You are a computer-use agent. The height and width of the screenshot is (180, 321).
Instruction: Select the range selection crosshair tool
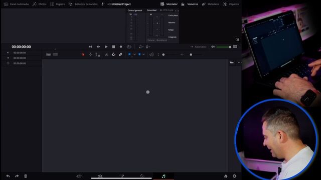pyautogui.click(x=90, y=54)
